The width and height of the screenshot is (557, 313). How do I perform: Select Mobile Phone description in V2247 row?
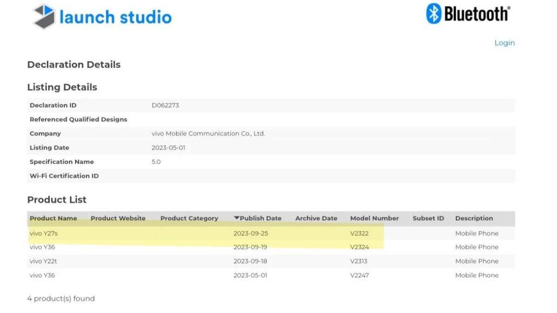tap(477, 275)
